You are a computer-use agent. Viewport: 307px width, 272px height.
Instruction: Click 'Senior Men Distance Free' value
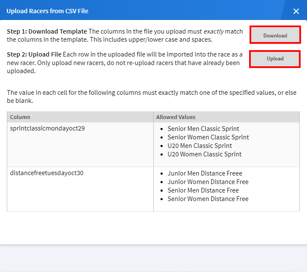tap(203, 190)
